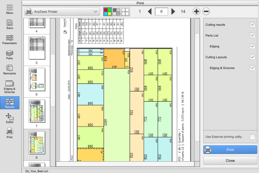
Task: Click the Close button
Action: (x=230, y=160)
